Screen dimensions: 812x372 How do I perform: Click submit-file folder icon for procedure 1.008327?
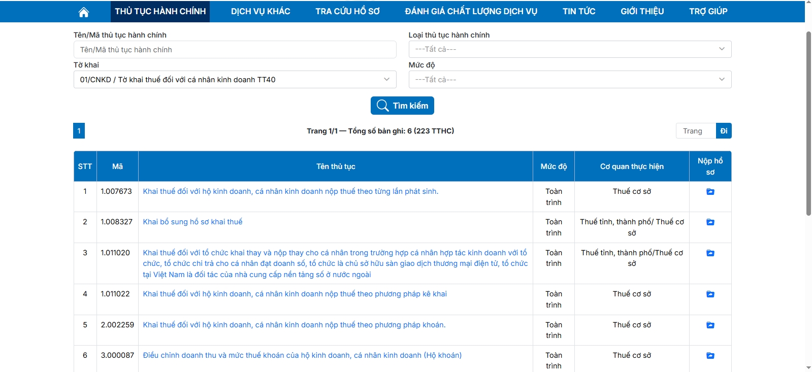[x=710, y=222]
